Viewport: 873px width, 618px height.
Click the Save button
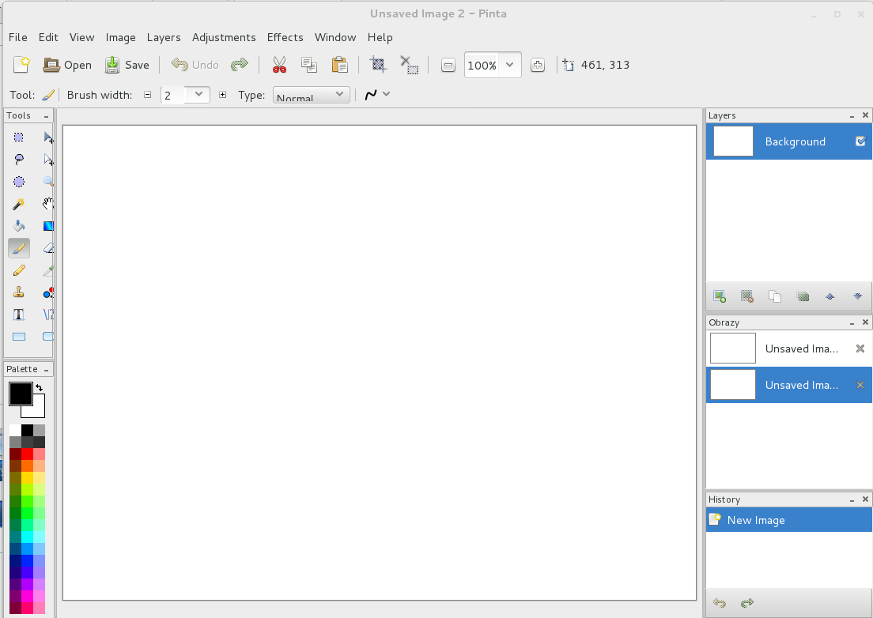(127, 65)
